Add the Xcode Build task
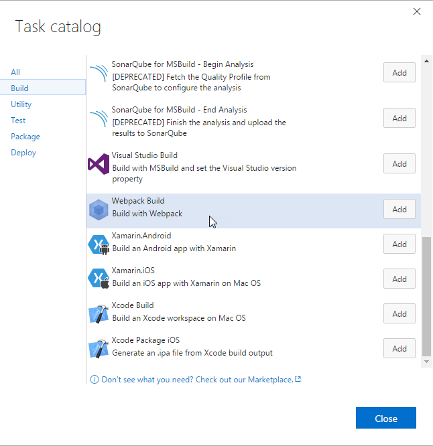The width and height of the screenshot is (433, 446). (x=399, y=313)
